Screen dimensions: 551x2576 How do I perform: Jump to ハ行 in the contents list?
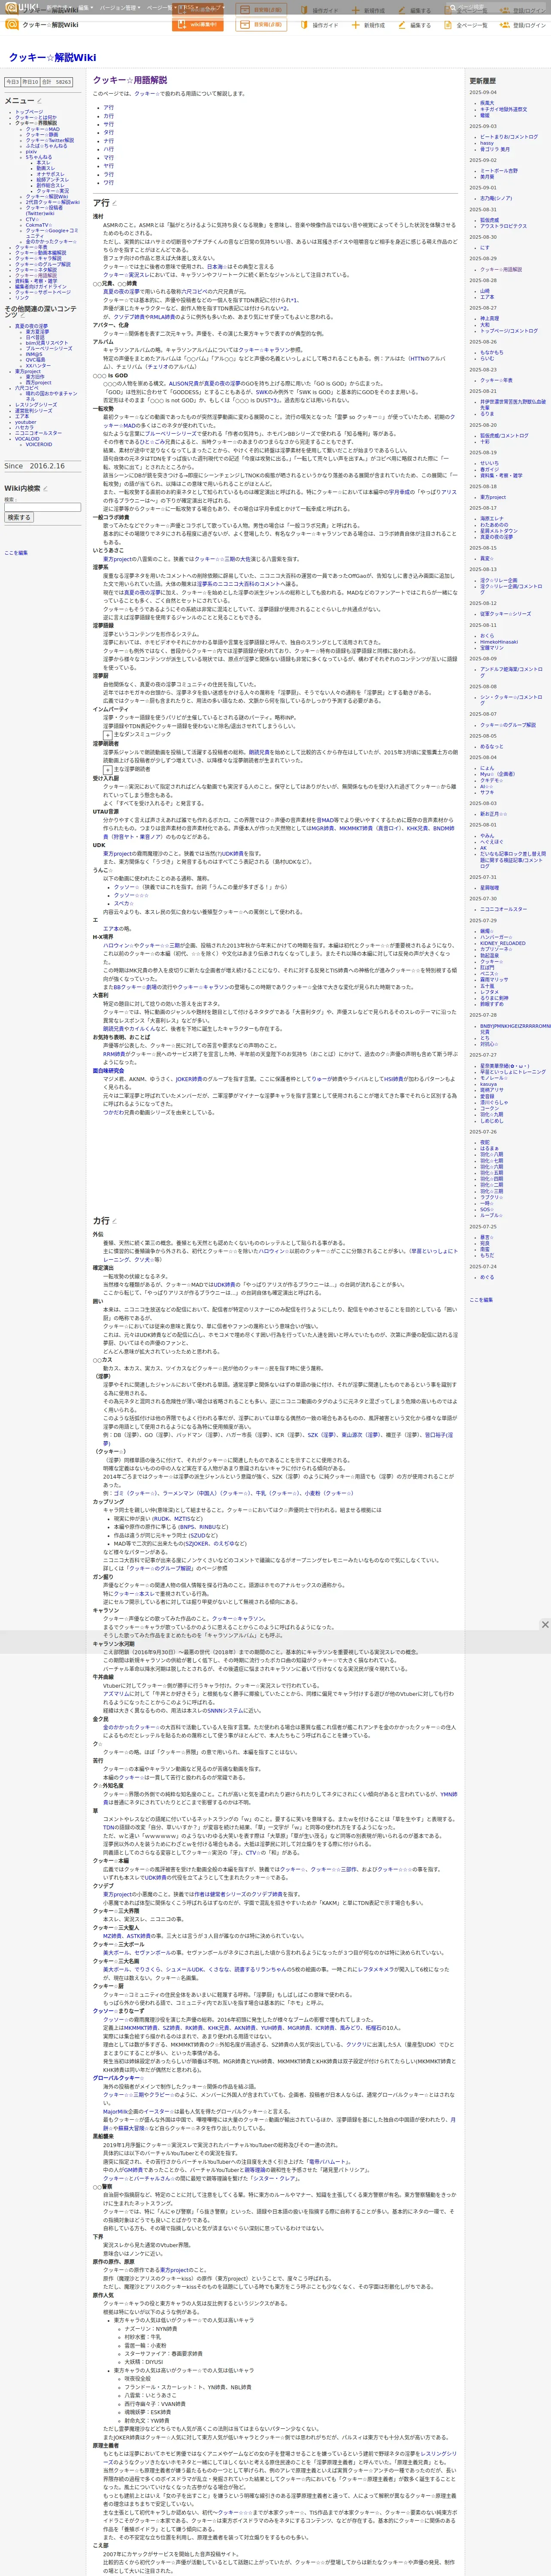coord(109,149)
